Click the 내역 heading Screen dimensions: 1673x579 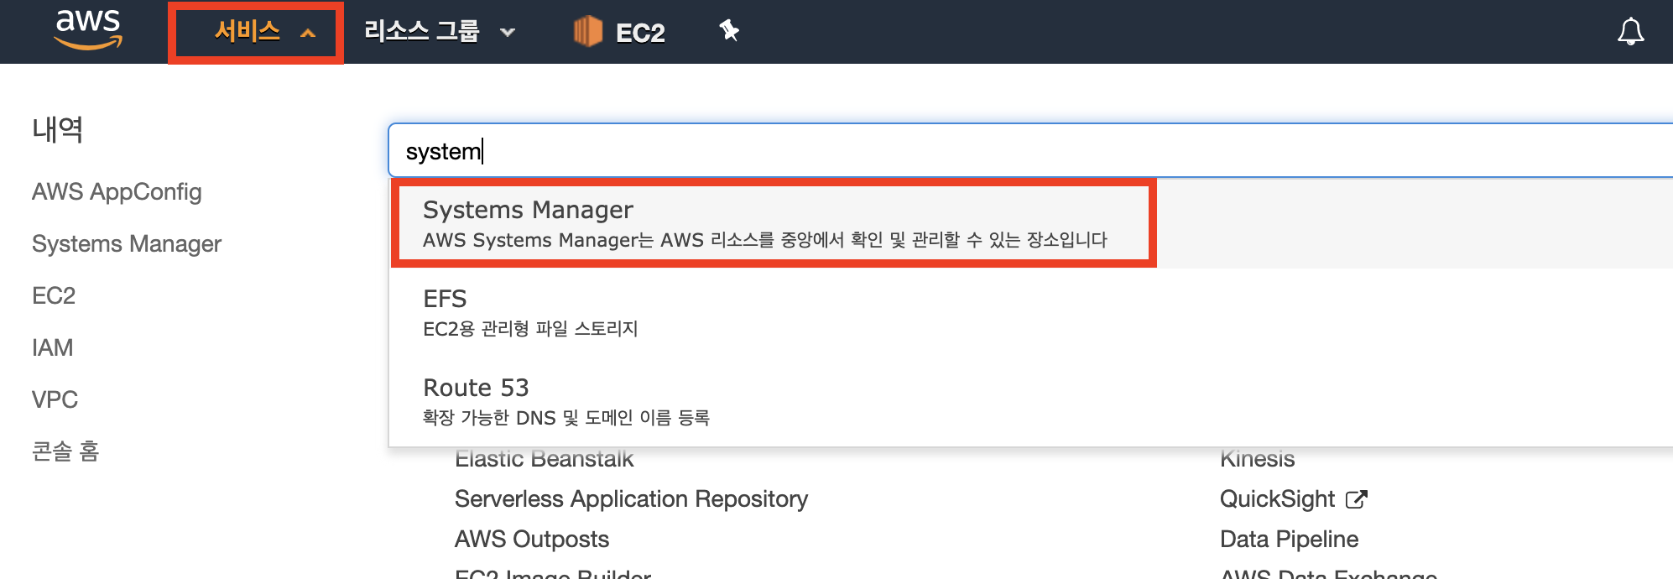click(x=57, y=130)
